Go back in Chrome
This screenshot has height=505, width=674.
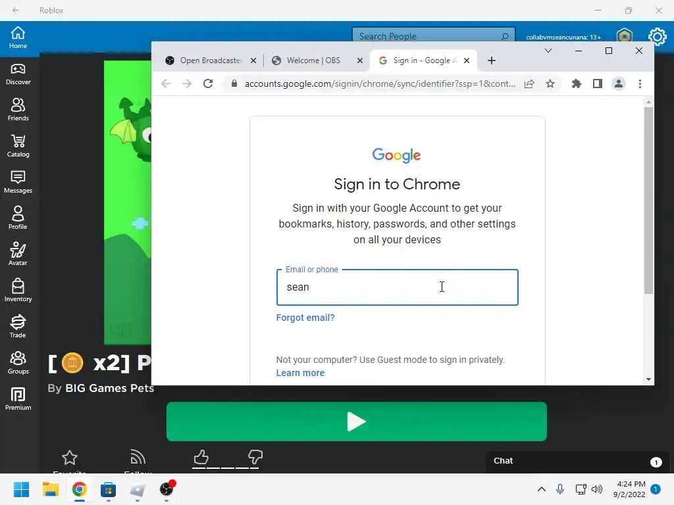166,84
